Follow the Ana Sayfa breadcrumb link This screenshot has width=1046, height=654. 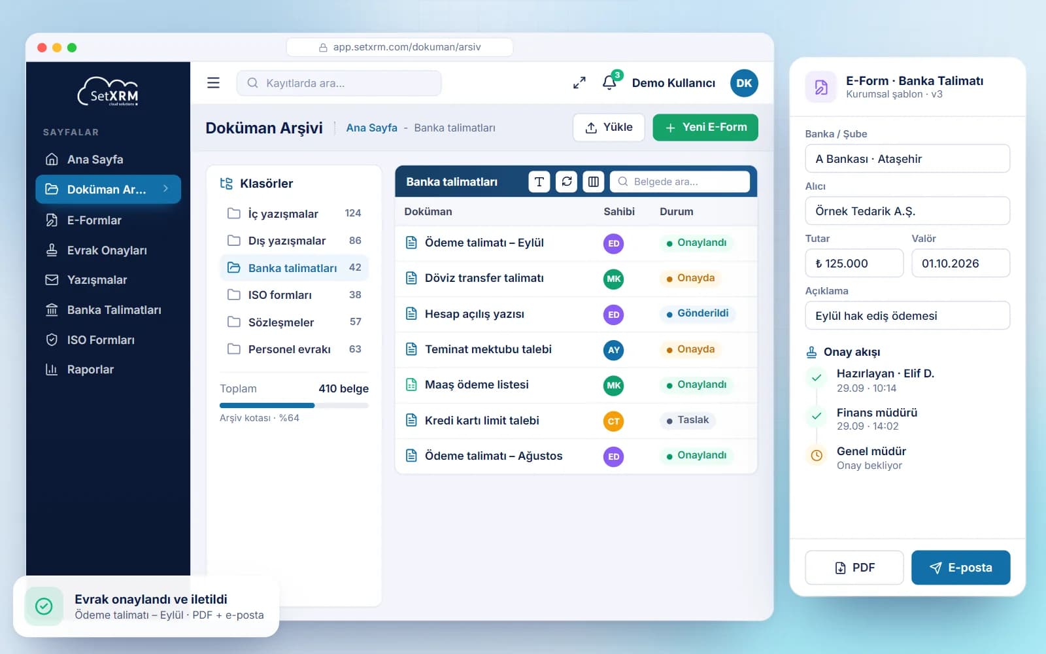[371, 128]
